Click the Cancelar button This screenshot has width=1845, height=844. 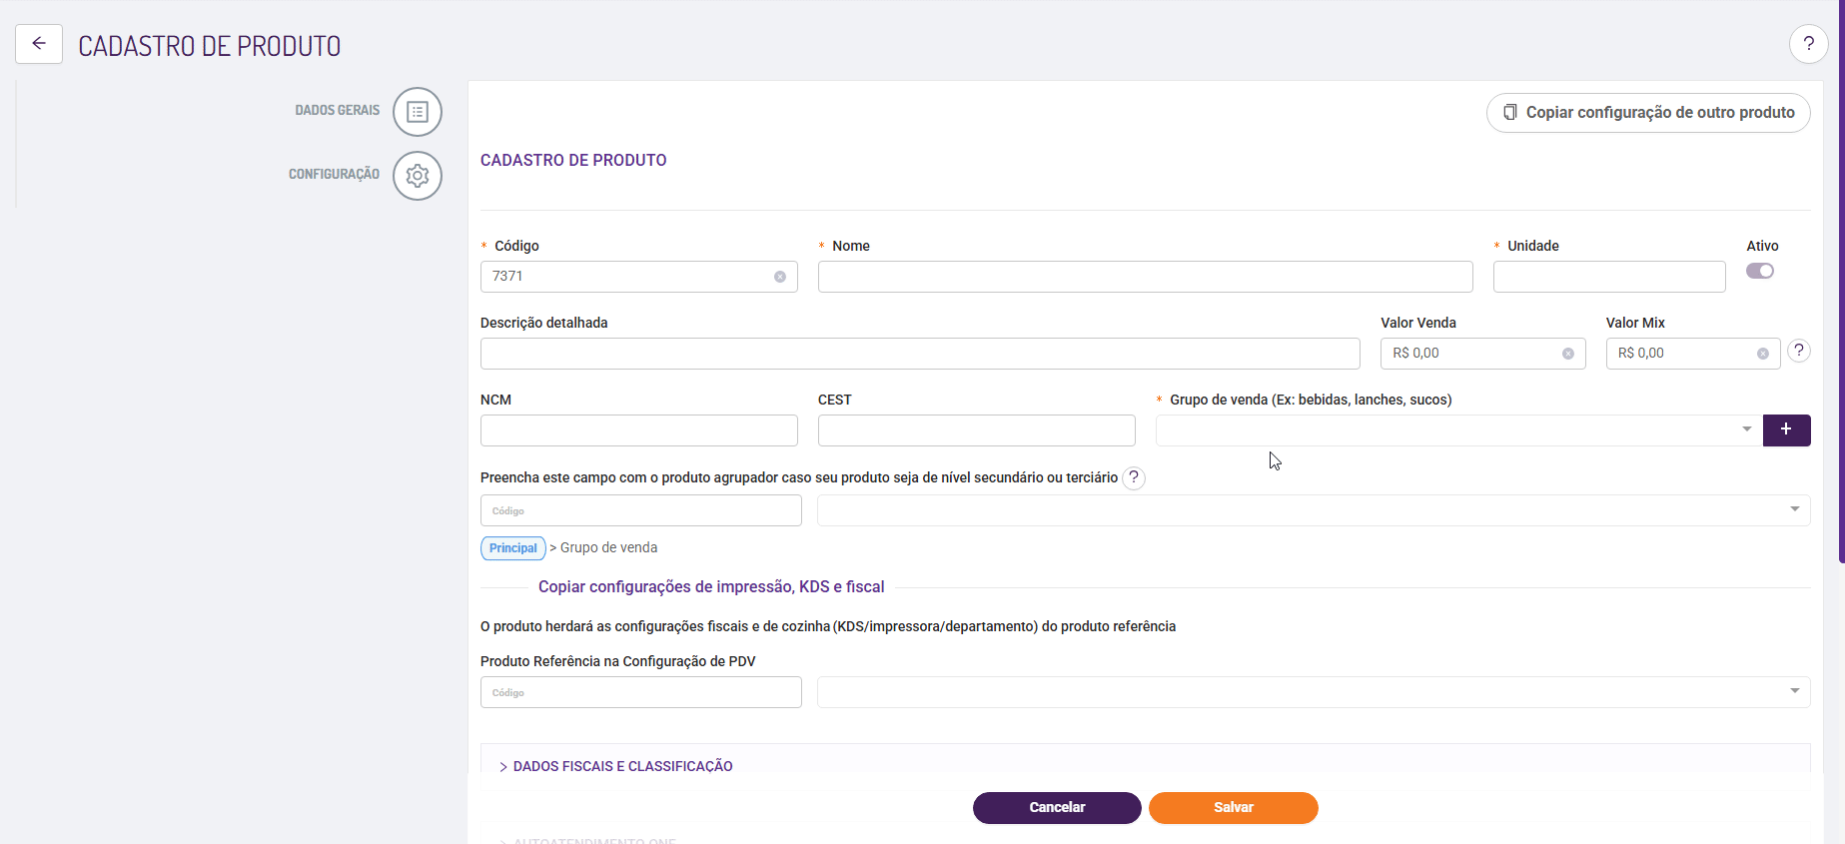pyautogui.click(x=1057, y=808)
